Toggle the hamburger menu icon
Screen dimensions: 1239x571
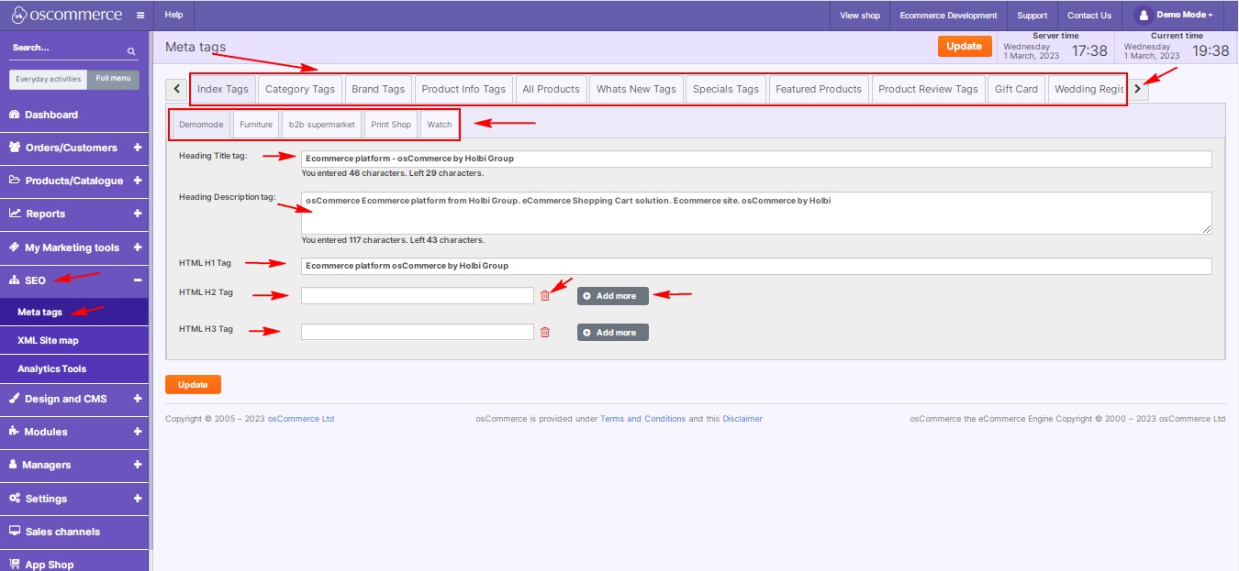[140, 16]
